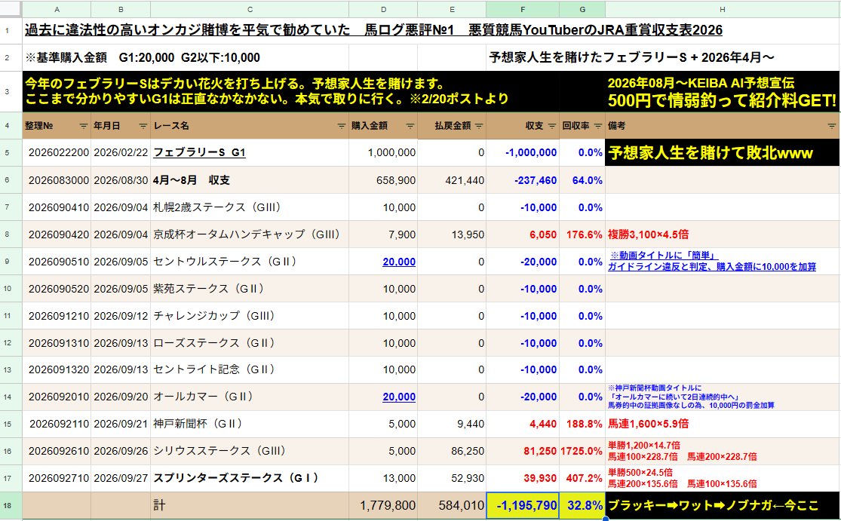Select column C header
Viewport: 841px width, 521px height.
pos(250,9)
